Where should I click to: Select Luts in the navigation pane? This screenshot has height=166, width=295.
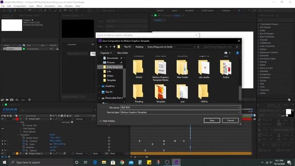[109, 71]
